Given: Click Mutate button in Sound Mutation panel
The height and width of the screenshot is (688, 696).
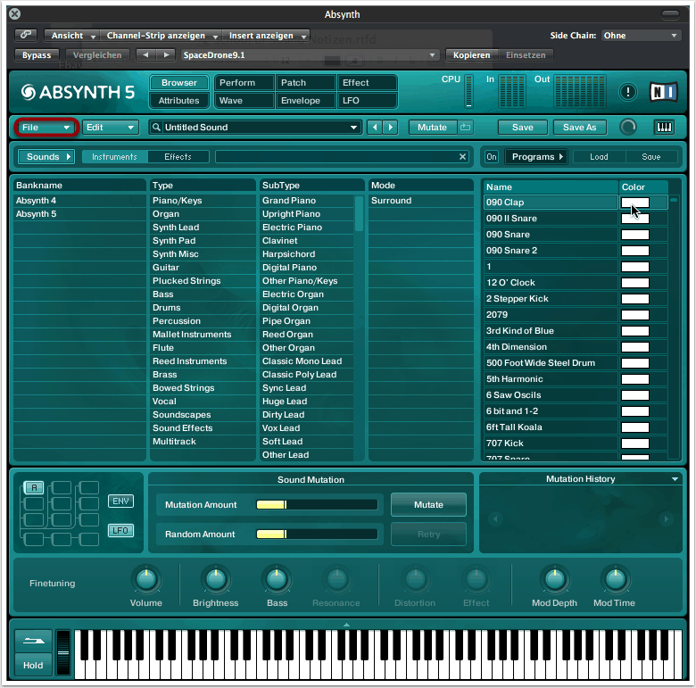Looking at the screenshot, I should click(x=428, y=505).
